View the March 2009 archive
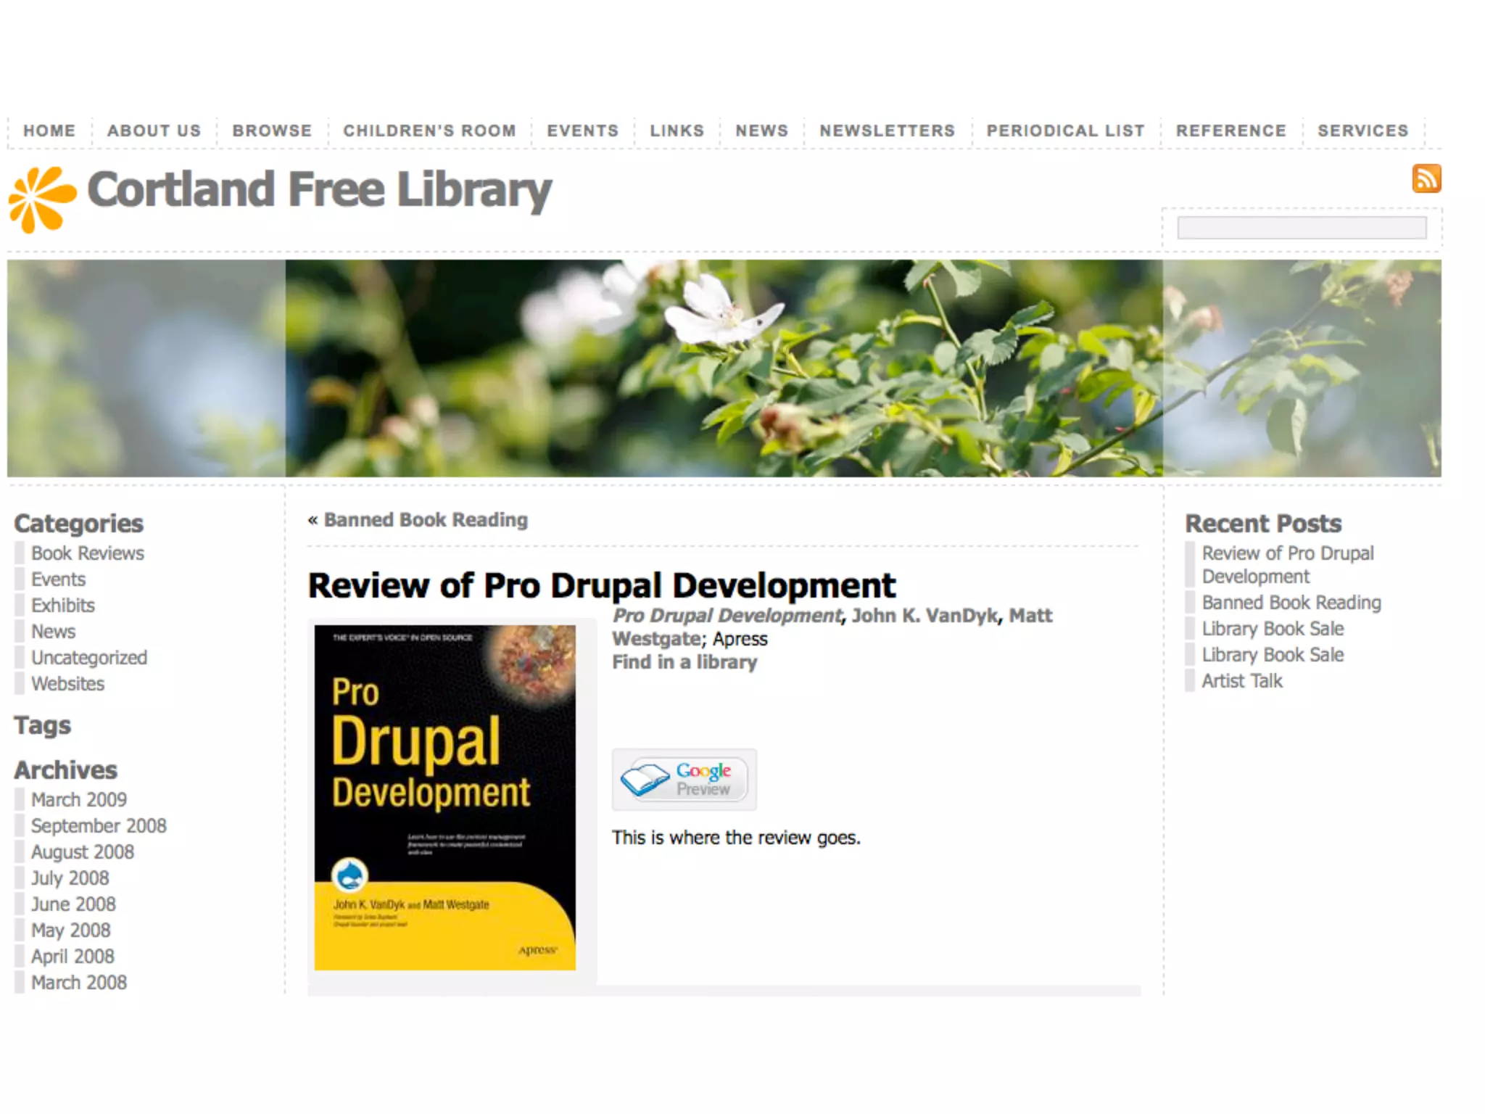 coord(79,800)
